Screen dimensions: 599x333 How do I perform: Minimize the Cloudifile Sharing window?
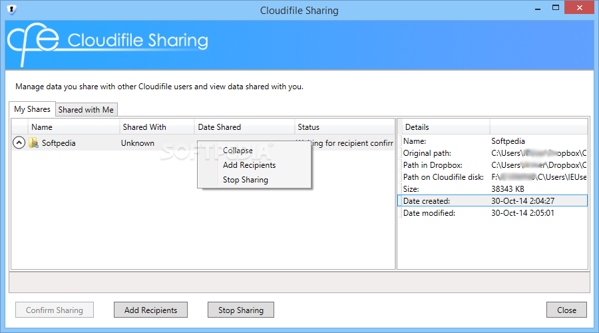pos(538,9)
